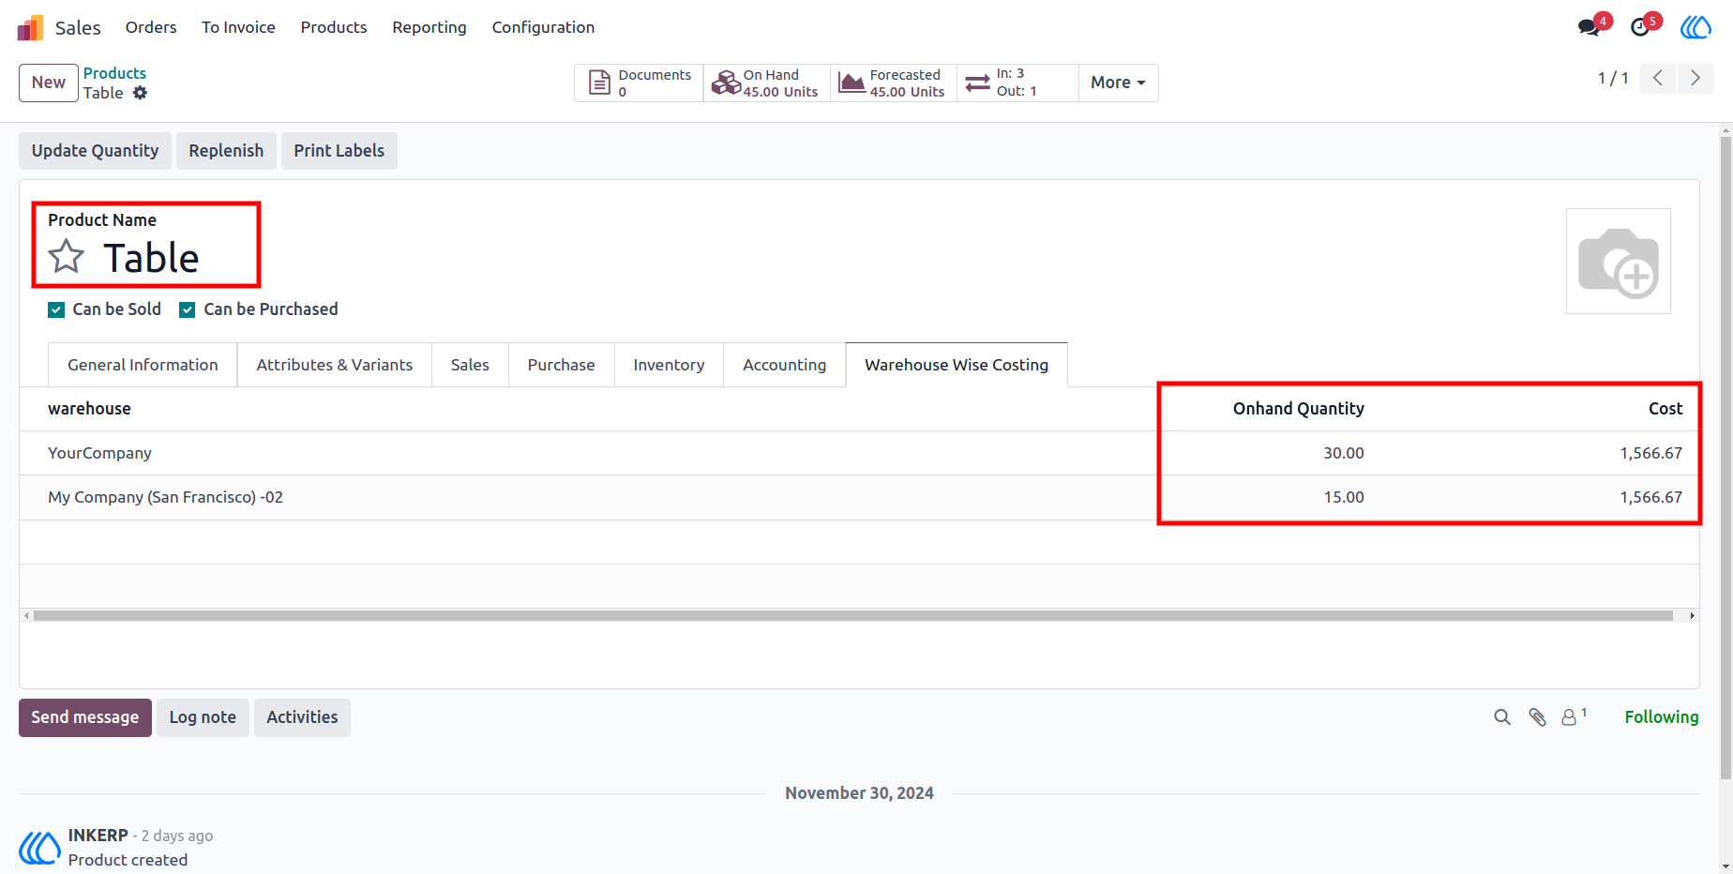Screen dimensions: 1733x874
Task: Open the Reporting menu
Action: (429, 27)
